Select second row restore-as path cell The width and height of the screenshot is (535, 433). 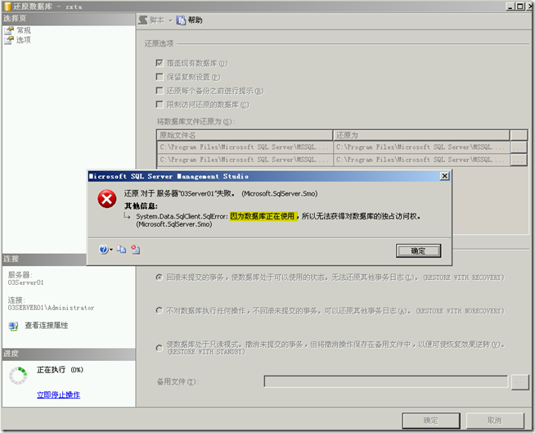[421, 160]
